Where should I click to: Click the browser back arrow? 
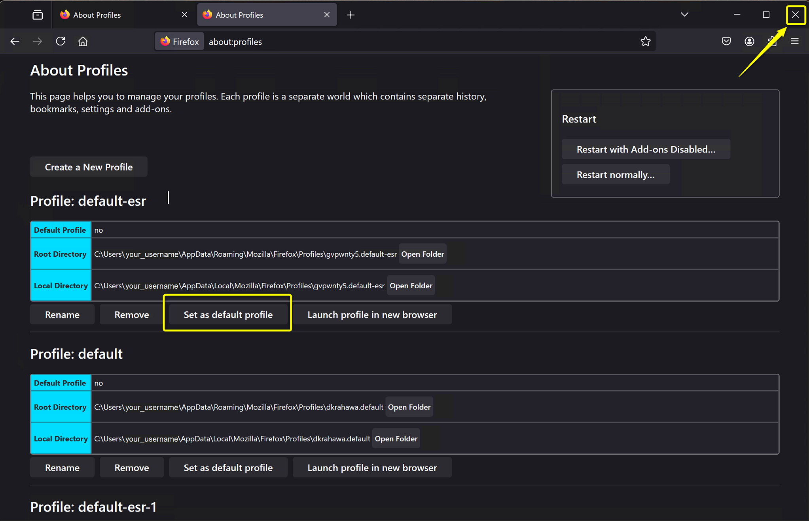click(15, 41)
